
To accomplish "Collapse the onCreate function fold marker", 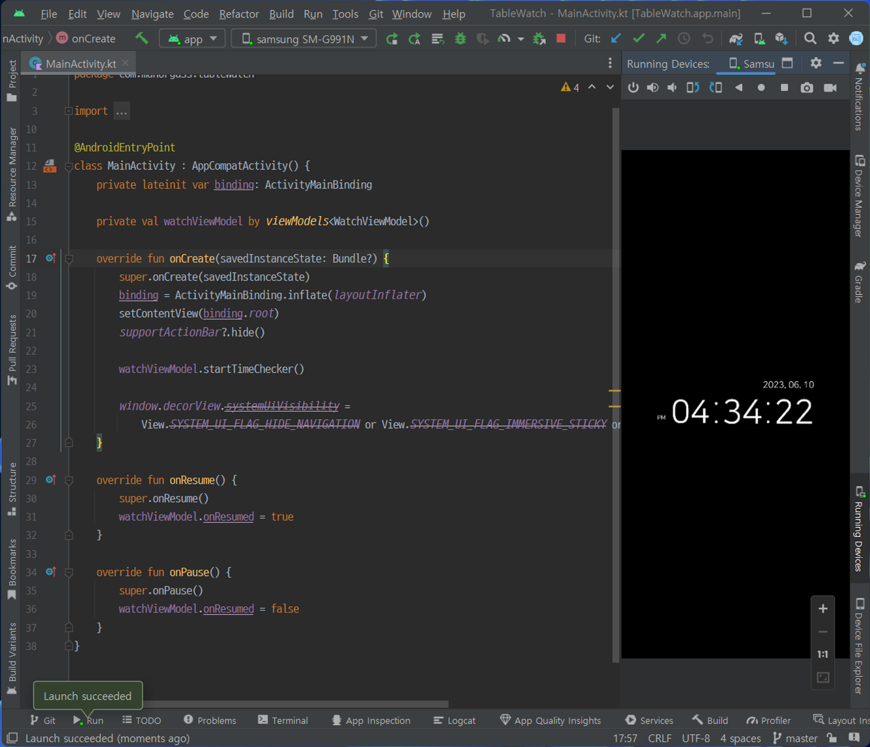I will pos(69,259).
